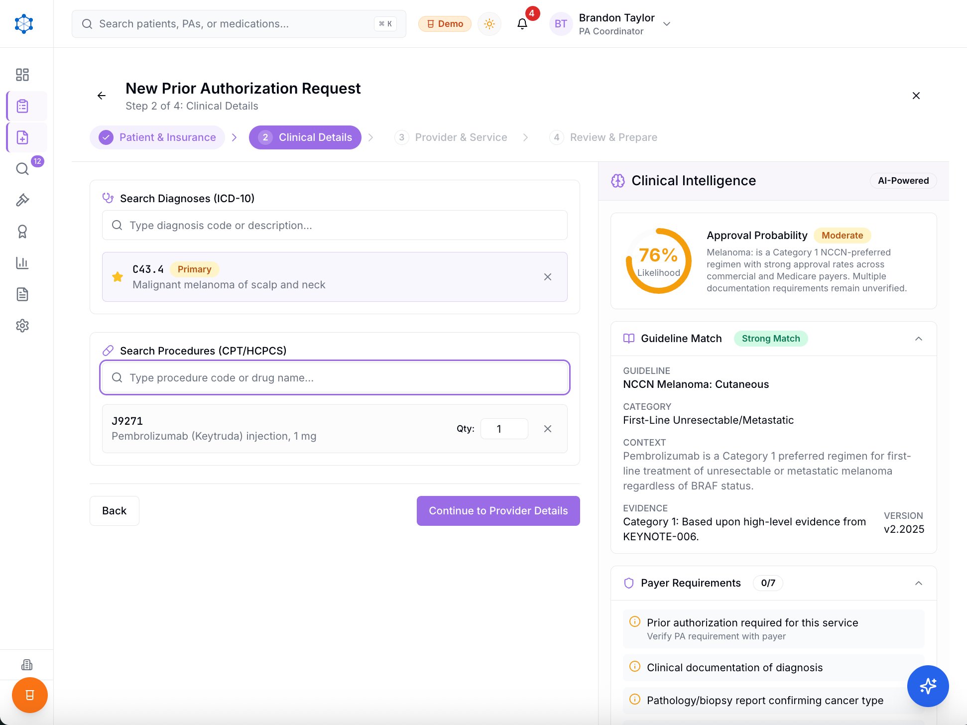The width and height of the screenshot is (967, 725).
Task: Remove the J9271 Pembrolizumab procedure
Action: tap(547, 429)
